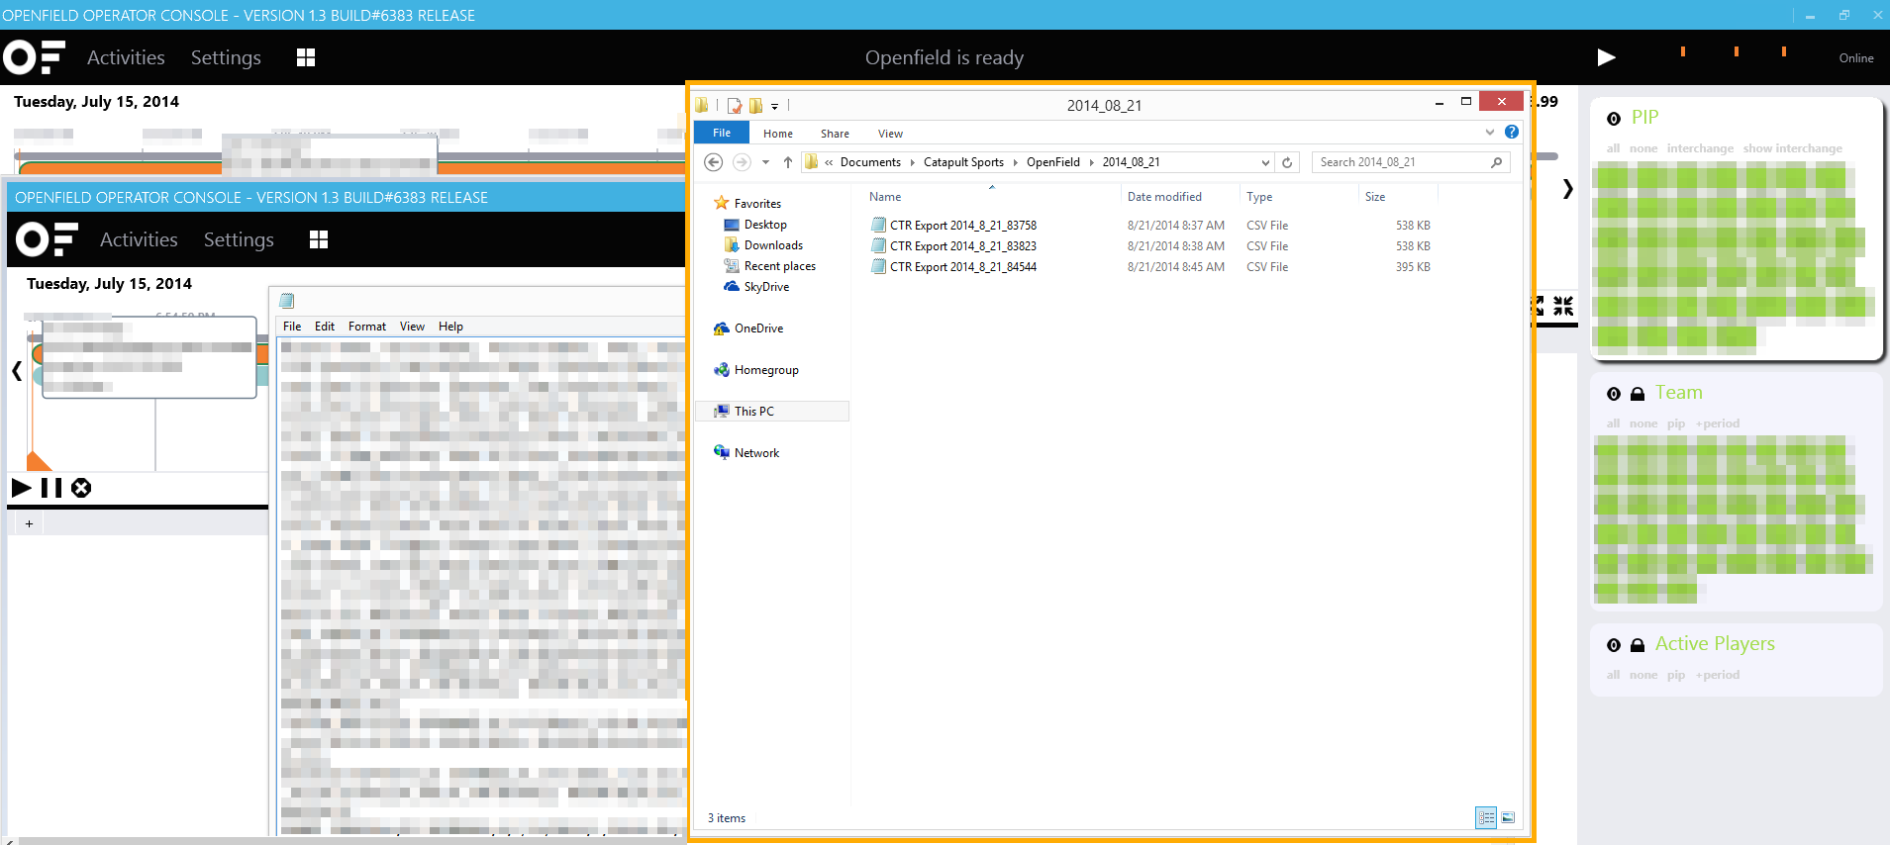Screen dimensions: 1890x845
Task: Sort by the Size column header
Action: tap(1375, 197)
